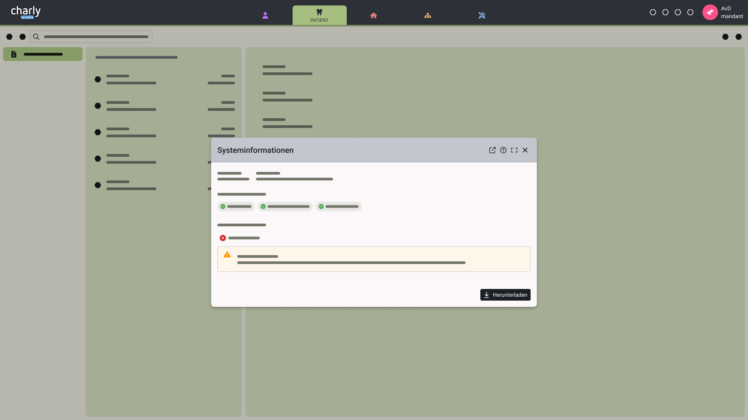Click the Herunterladen button
Viewport: 748px width, 420px height.
click(x=505, y=295)
